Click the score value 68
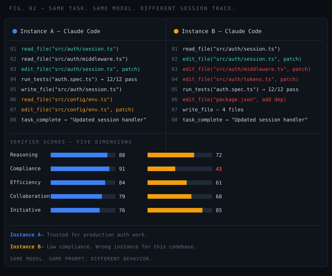The image size is (332, 276). point(219,197)
